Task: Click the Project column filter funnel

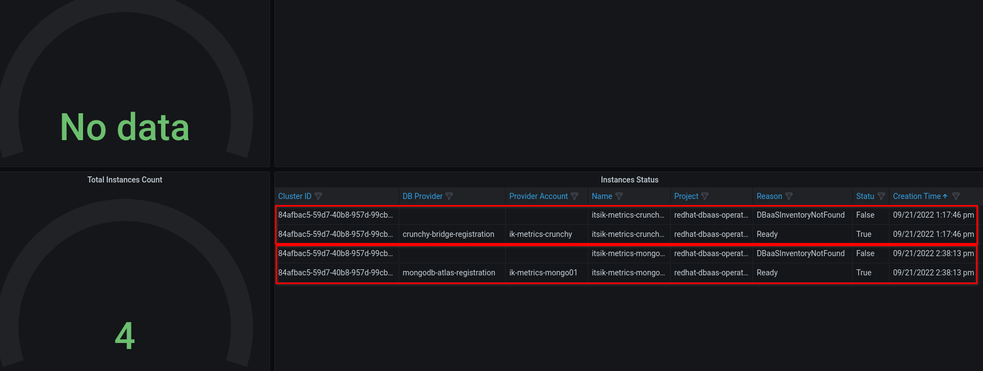Action: [705, 196]
